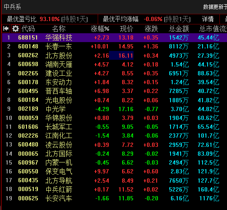Select the 北方国际 stock name
This screenshot has height=210, width=227.
pos(59,154)
